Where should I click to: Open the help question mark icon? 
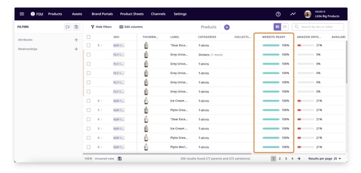[x=278, y=14]
